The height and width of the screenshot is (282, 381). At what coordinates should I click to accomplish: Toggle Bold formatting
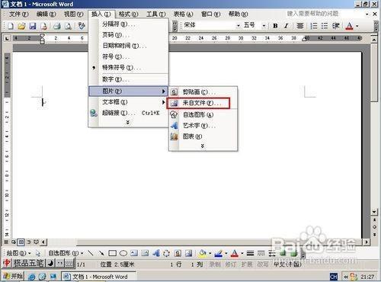pyautogui.click(x=275, y=26)
